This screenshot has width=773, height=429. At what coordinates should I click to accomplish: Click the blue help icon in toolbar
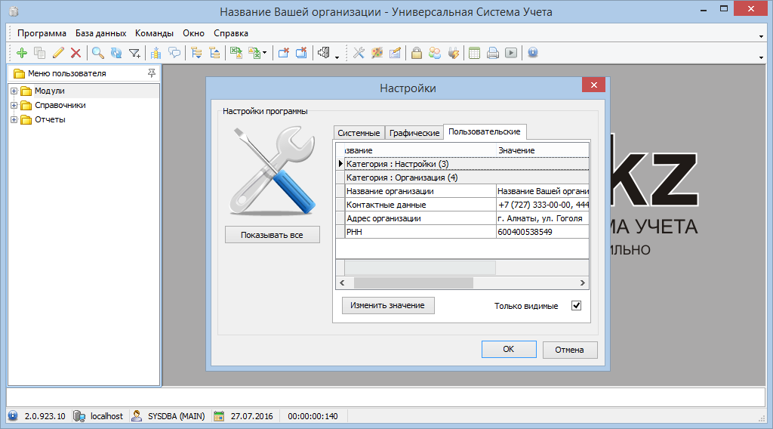click(x=532, y=53)
